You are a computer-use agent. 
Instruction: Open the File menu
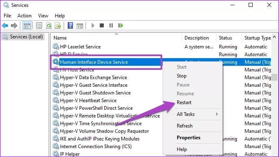point(7,16)
